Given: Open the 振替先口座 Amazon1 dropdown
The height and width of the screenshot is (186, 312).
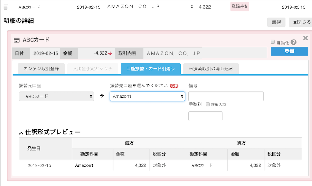Looking at the screenshot, I should pos(148,96).
